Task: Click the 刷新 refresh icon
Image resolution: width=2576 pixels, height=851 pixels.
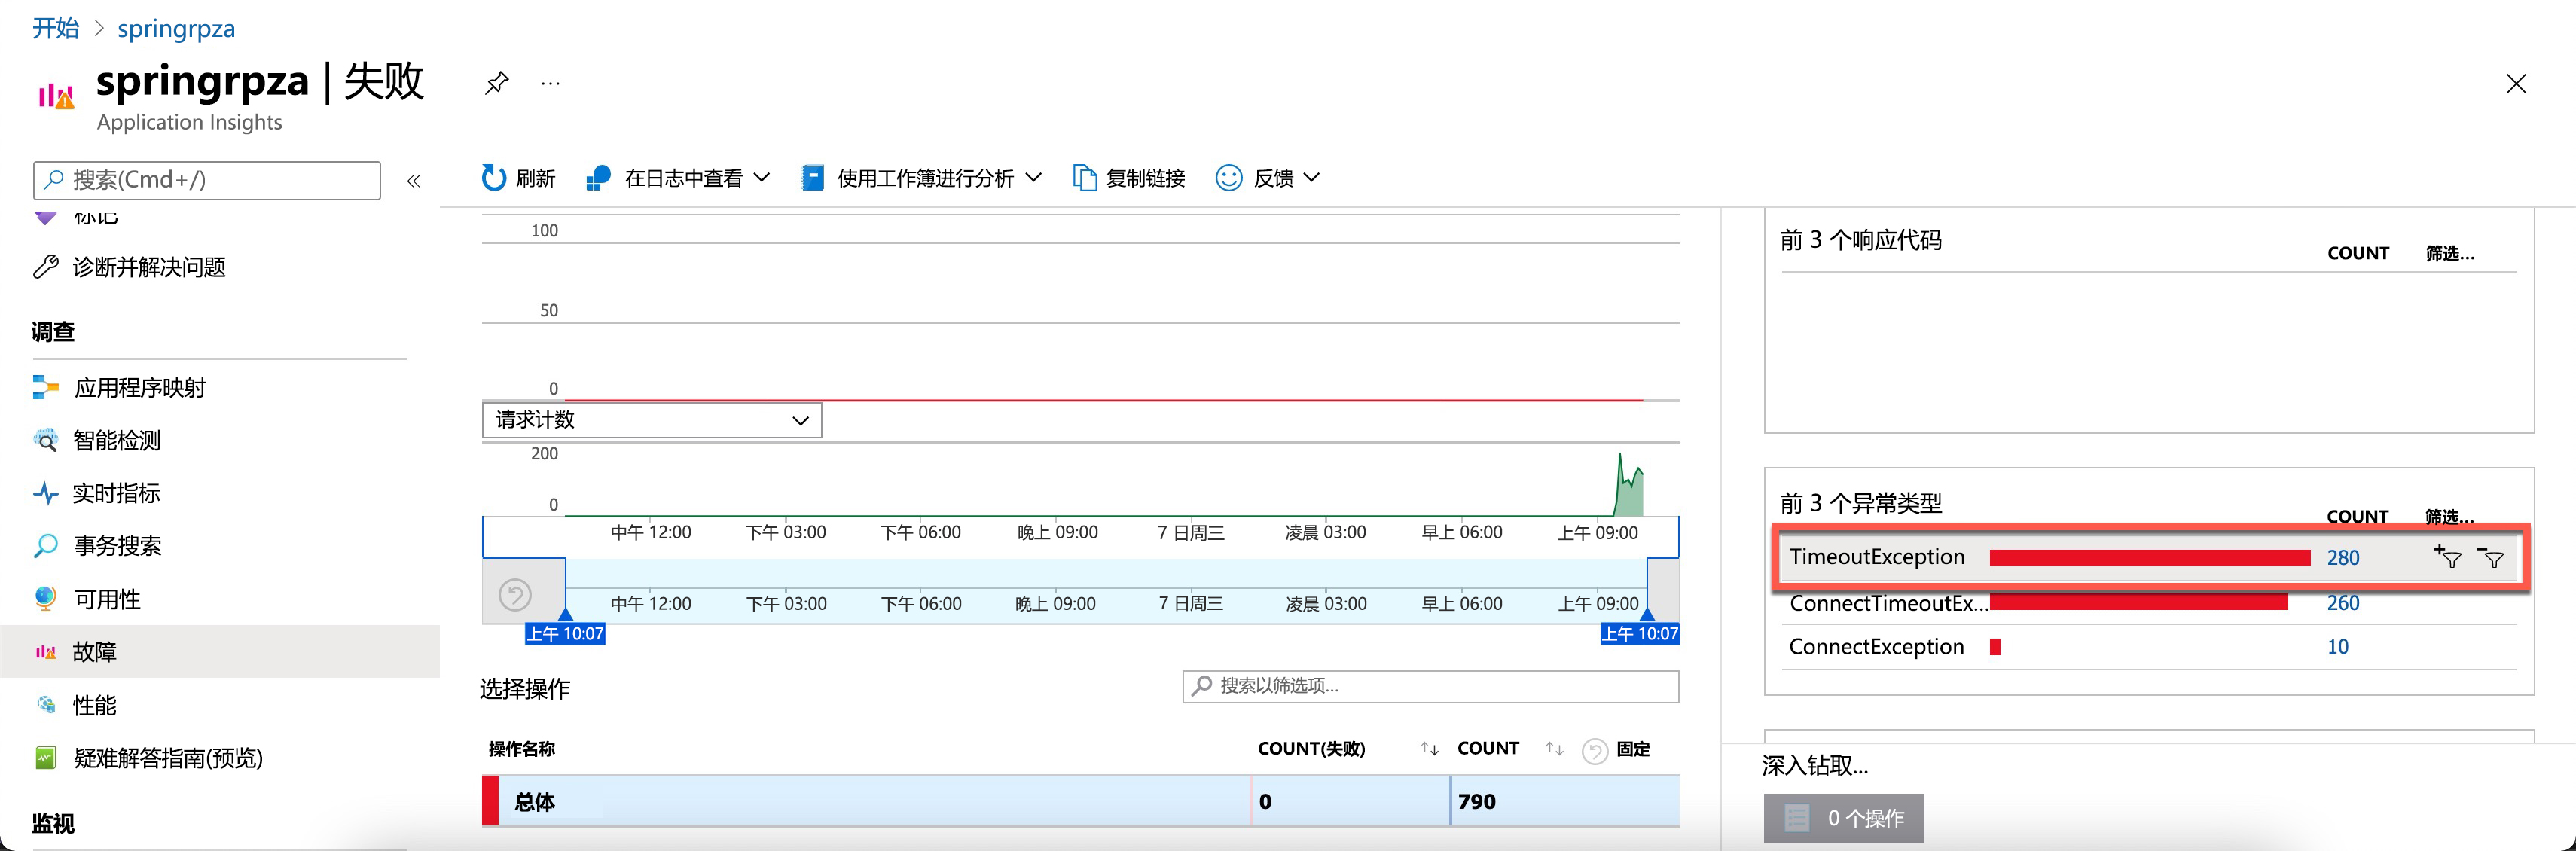Action: pyautogui.click(x=494, y=178)
